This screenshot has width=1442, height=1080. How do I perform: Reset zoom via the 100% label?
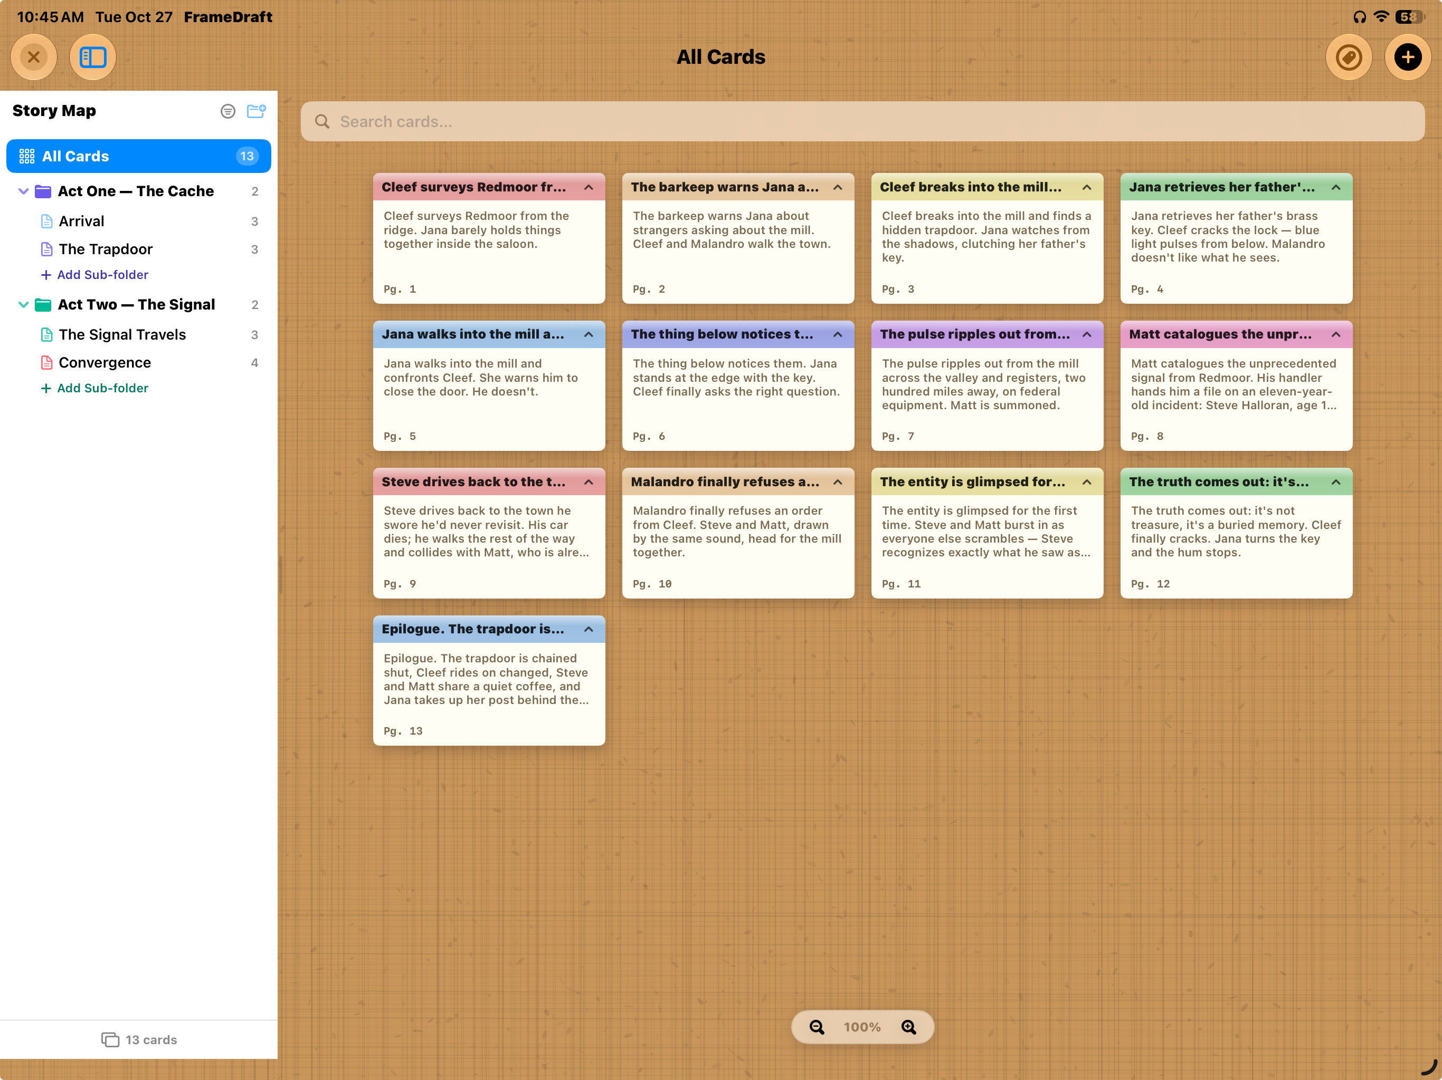coord(862,1027)
